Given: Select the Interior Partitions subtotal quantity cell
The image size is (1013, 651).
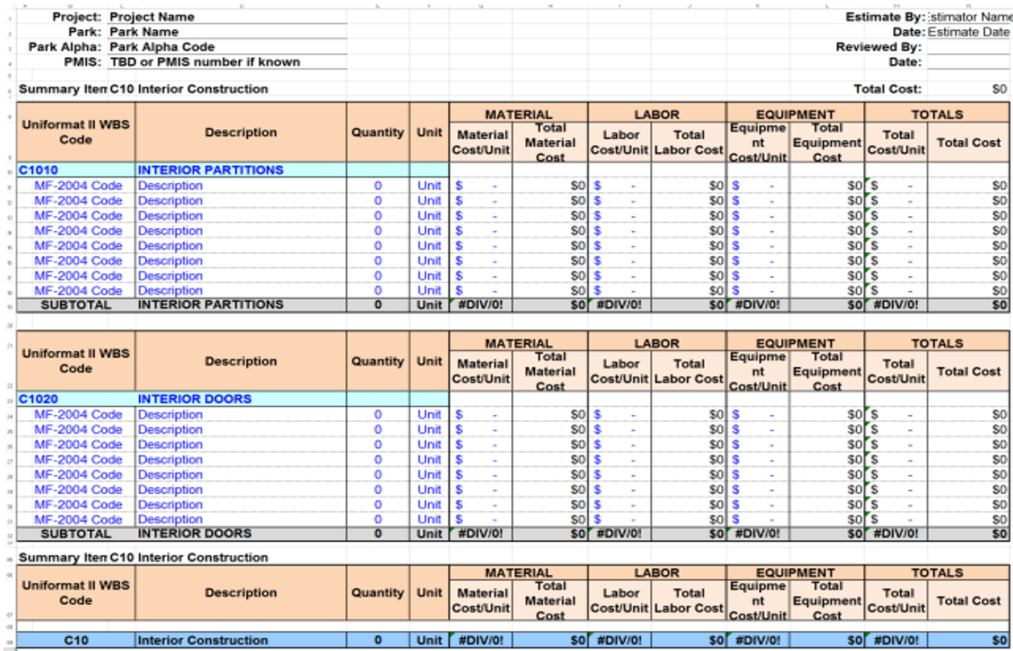Looking at the screenshot, I should (378, 305).
